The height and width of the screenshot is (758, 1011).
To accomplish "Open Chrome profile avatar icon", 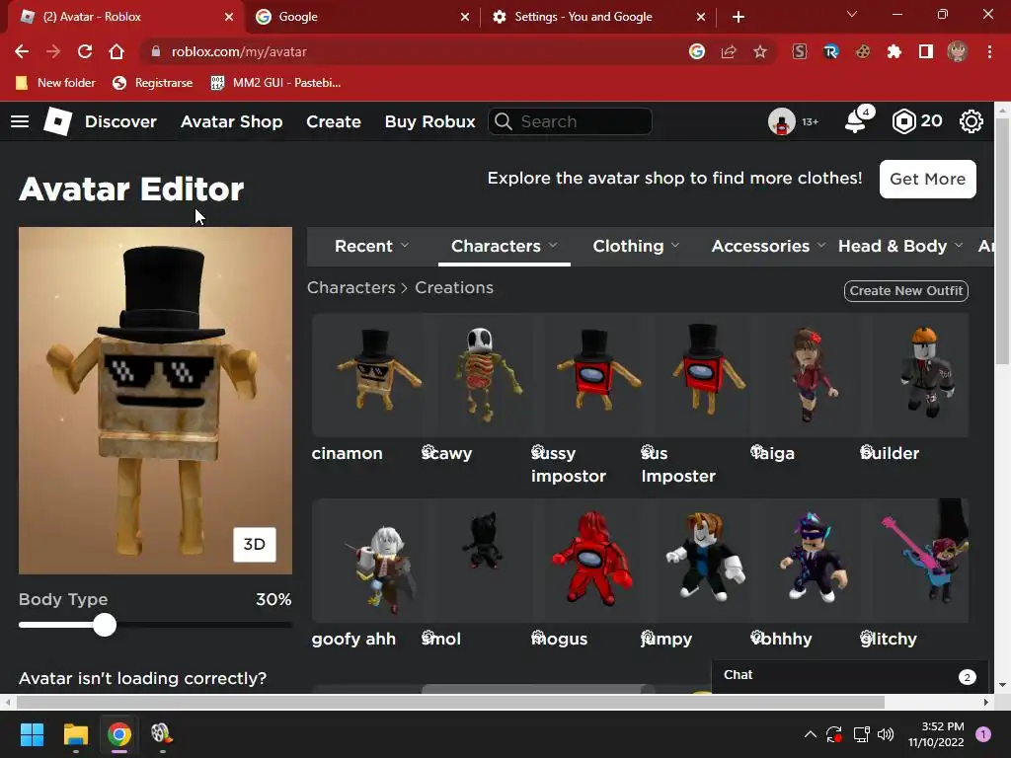I will pyautogui.click(x=958, y=51).
